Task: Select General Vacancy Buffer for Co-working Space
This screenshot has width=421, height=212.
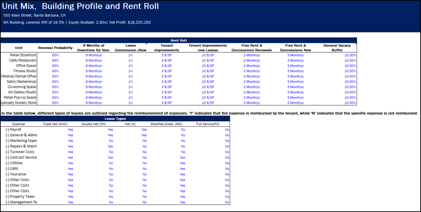Action: click(350, 87)
